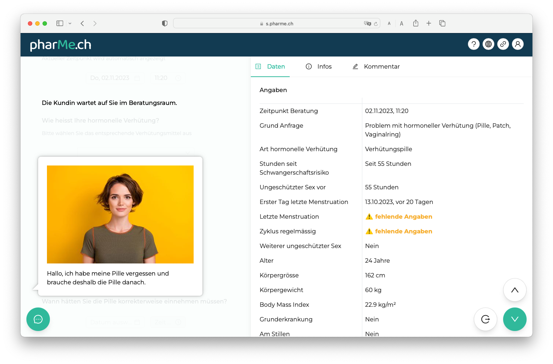Click the exit arrow circle button
The width and height of the screenshot is (553, 364).
(486, 319)
